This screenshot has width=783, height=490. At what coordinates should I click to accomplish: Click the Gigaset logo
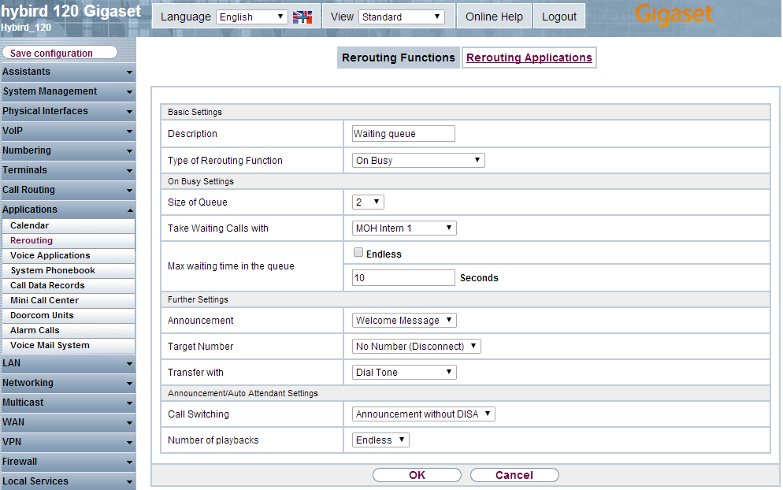674,13
